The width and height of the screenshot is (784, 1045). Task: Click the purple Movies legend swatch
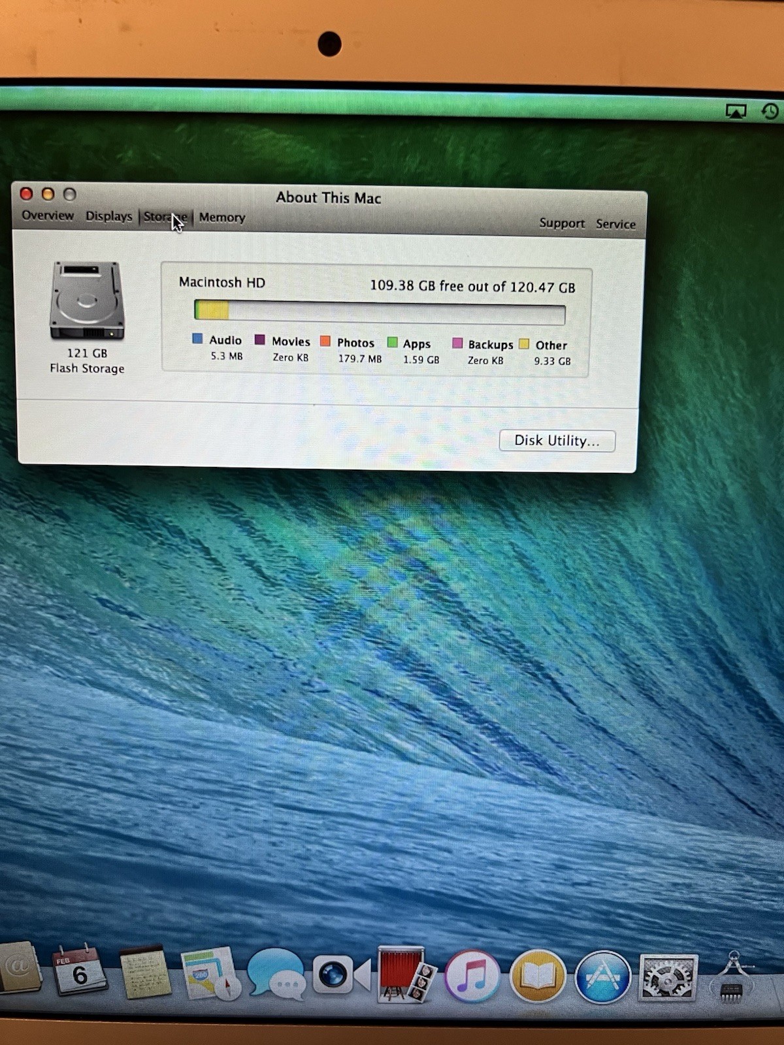point(259,340)
